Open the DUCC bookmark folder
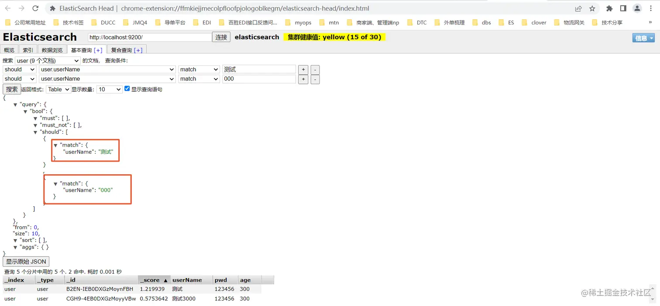The width and height of the screenshot is (660, 306). pos(103,22)
